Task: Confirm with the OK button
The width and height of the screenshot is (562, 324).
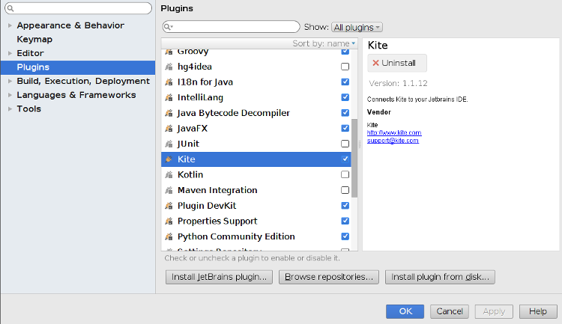Action: pos(405,311)
